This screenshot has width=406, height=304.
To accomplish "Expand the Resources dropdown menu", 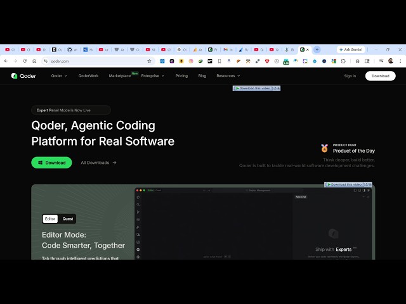I will [x=228, y=76].
